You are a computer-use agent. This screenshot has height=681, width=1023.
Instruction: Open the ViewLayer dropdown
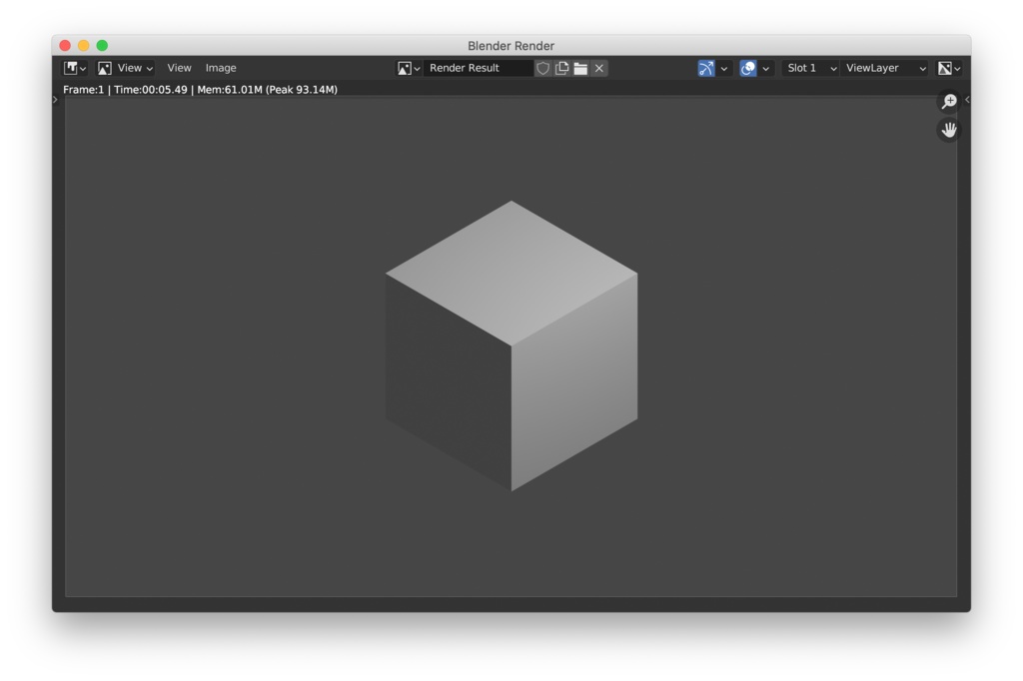click(x=884, y=68)
